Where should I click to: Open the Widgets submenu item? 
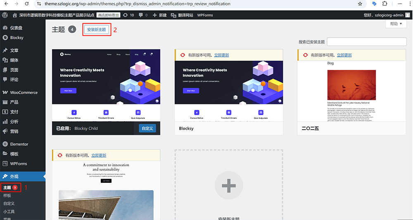(9, 211)
